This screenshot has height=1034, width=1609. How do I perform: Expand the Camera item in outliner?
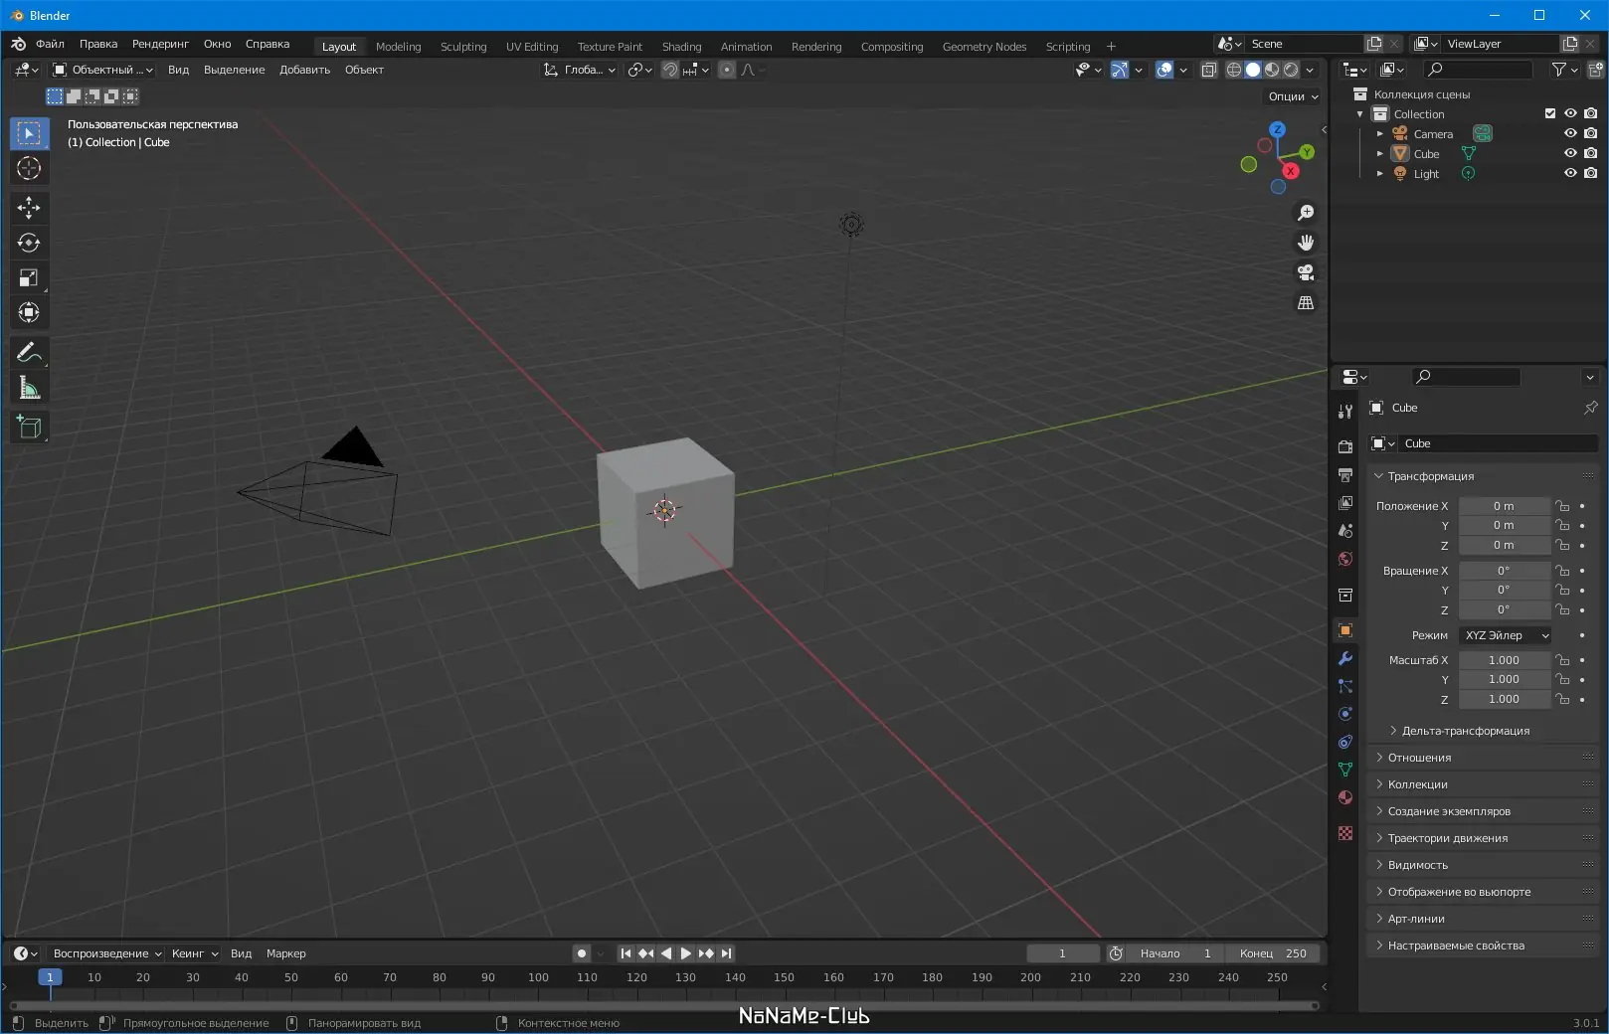coord(1379,134)
